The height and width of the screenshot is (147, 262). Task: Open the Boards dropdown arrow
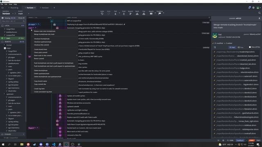tap(155, 13)
